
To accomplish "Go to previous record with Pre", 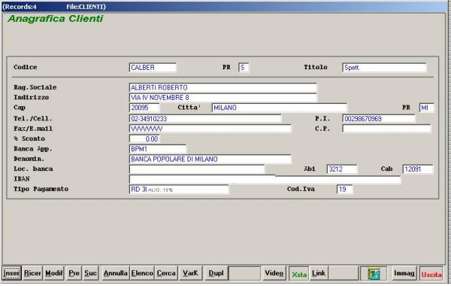I will coord(74,273).
